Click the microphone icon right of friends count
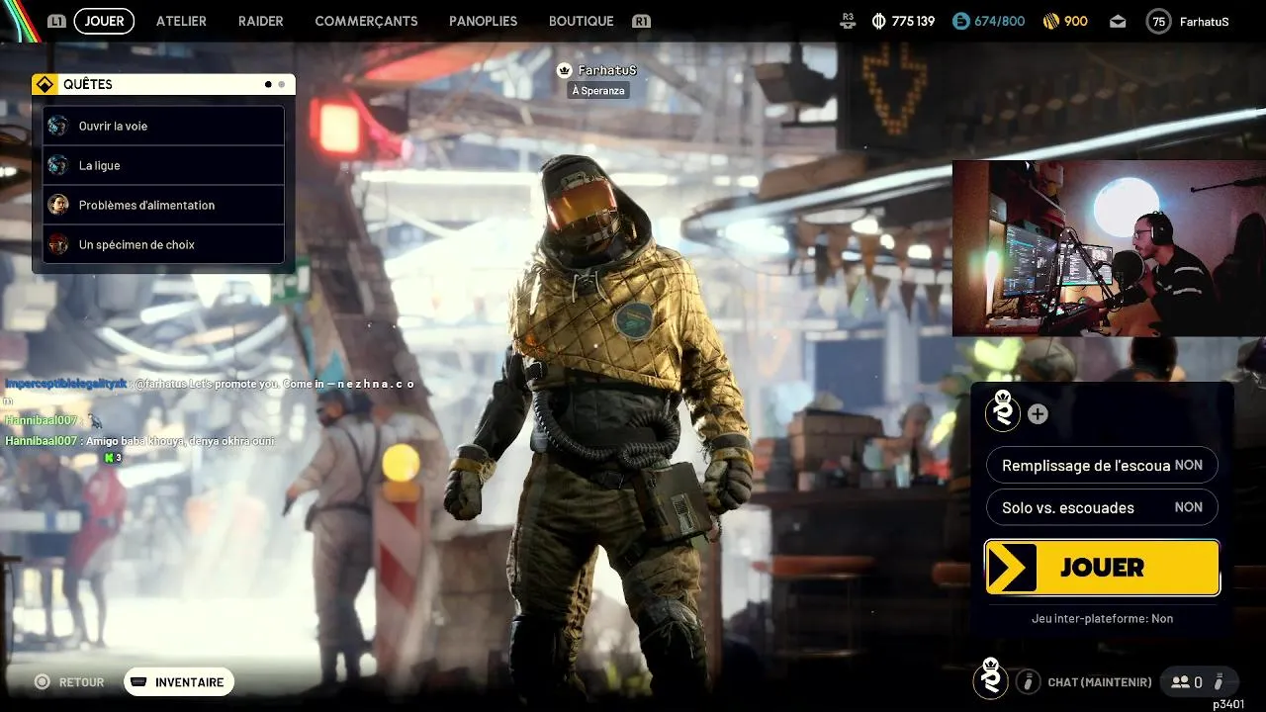The width and height of the screenshot is (1266, 712). 1220,681
